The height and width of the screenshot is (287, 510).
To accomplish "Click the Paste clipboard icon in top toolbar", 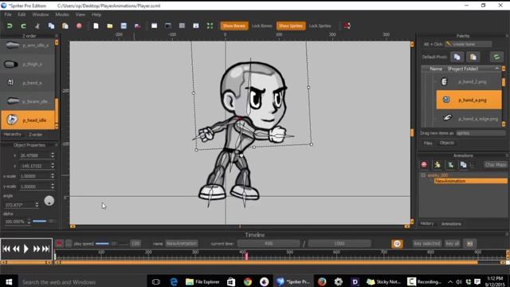I will [x=65, y=26].
